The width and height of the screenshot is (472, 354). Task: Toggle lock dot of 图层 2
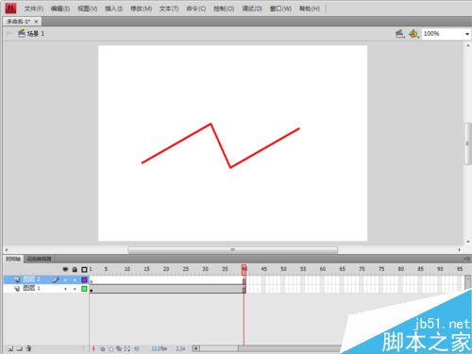pyautogui.click(x=75, y=279)
